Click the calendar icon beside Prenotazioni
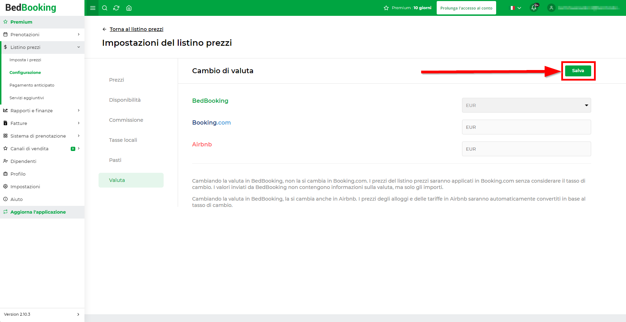Image resolution: width=626 pixels, height=322 pixels. coord(5,34)
